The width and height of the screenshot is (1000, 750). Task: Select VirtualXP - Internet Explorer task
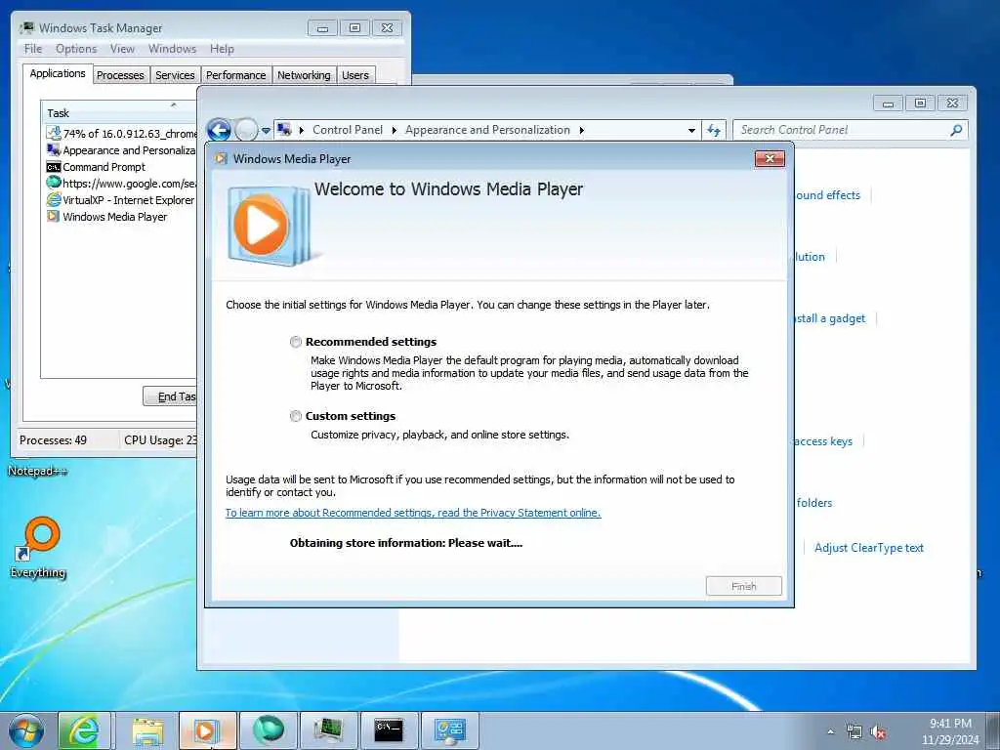coord(121,199)
